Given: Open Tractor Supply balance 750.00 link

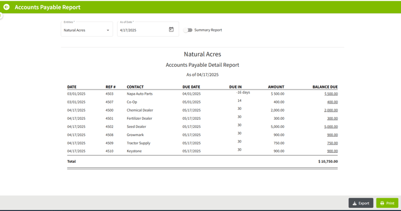Looking at the screenshot, I should pos(332,143).
